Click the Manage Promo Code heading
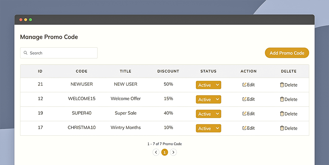 click(49, 37)
